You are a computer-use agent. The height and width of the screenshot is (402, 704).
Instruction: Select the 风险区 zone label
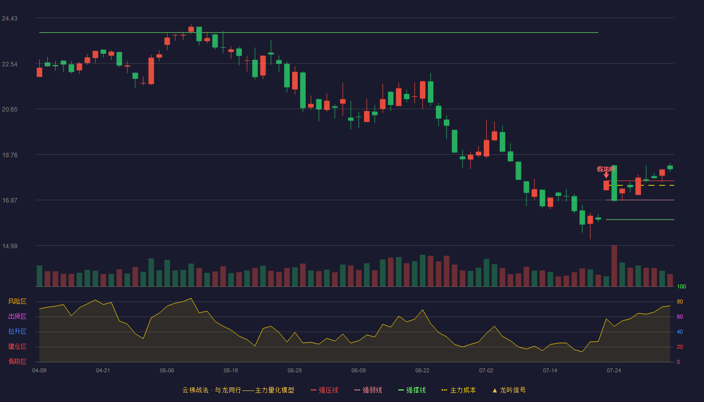click(17, 301)
